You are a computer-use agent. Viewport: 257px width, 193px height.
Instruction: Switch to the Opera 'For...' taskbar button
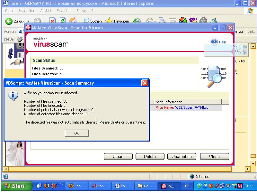pos(100,186)
